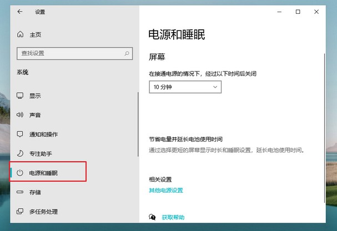The height and width of the screenshot is (231, 337).
Task: Open the 主页 home icon
Action: click(21, 34)
